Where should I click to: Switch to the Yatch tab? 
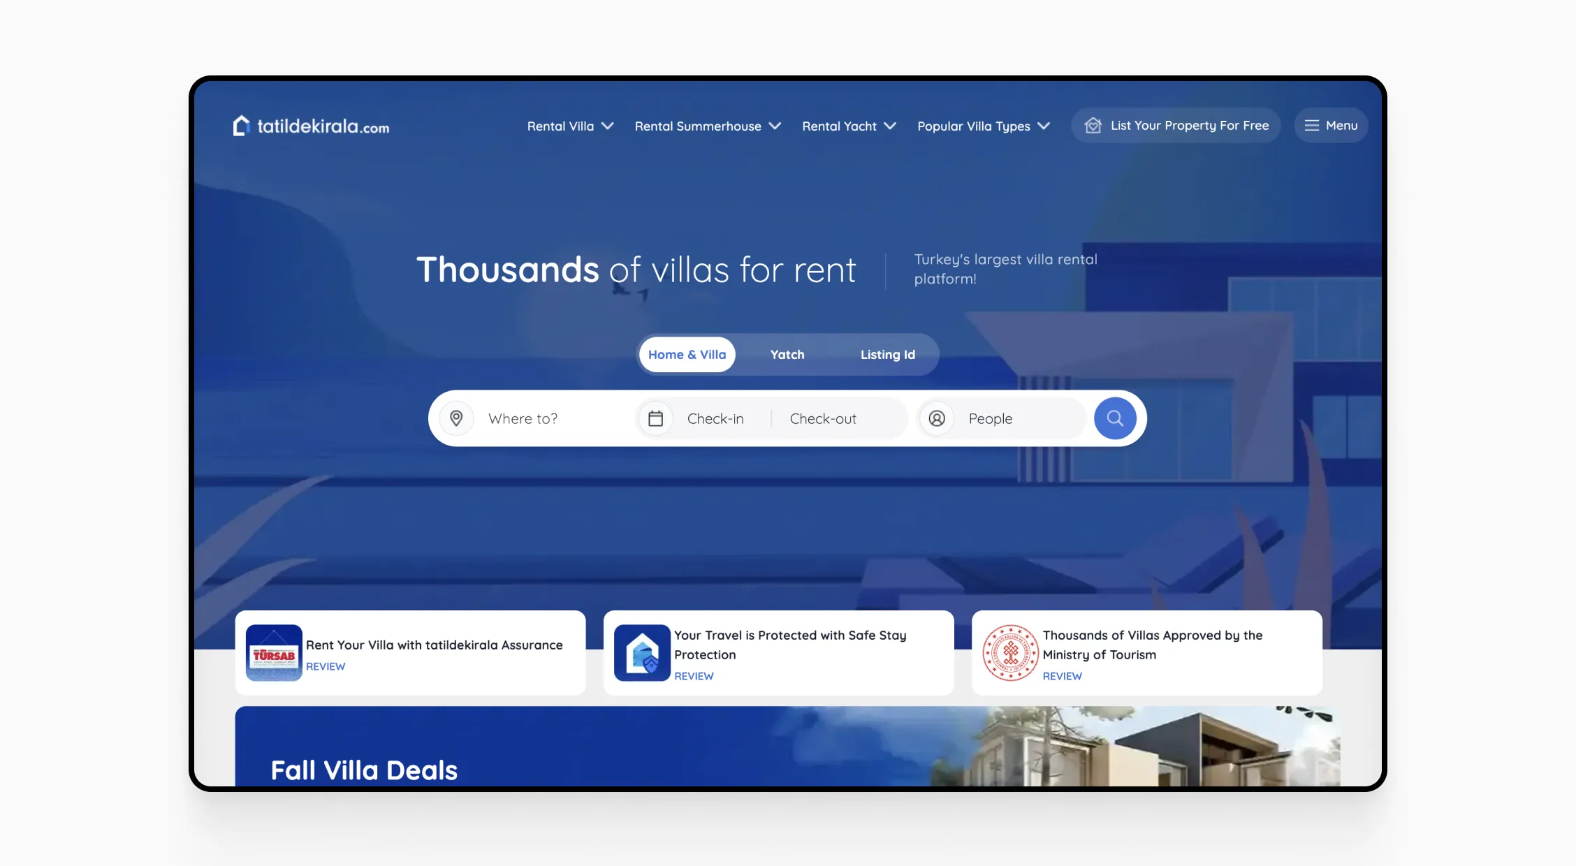787,355
